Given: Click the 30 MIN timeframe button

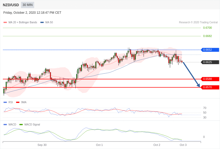Looking at the screenshot, I should (27, 5).
